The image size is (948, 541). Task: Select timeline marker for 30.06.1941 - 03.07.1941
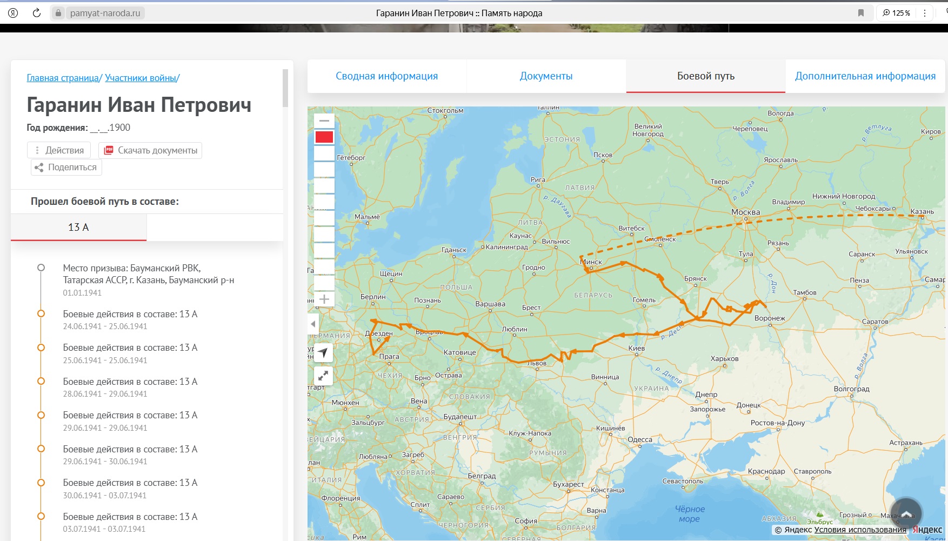[41, 483]
